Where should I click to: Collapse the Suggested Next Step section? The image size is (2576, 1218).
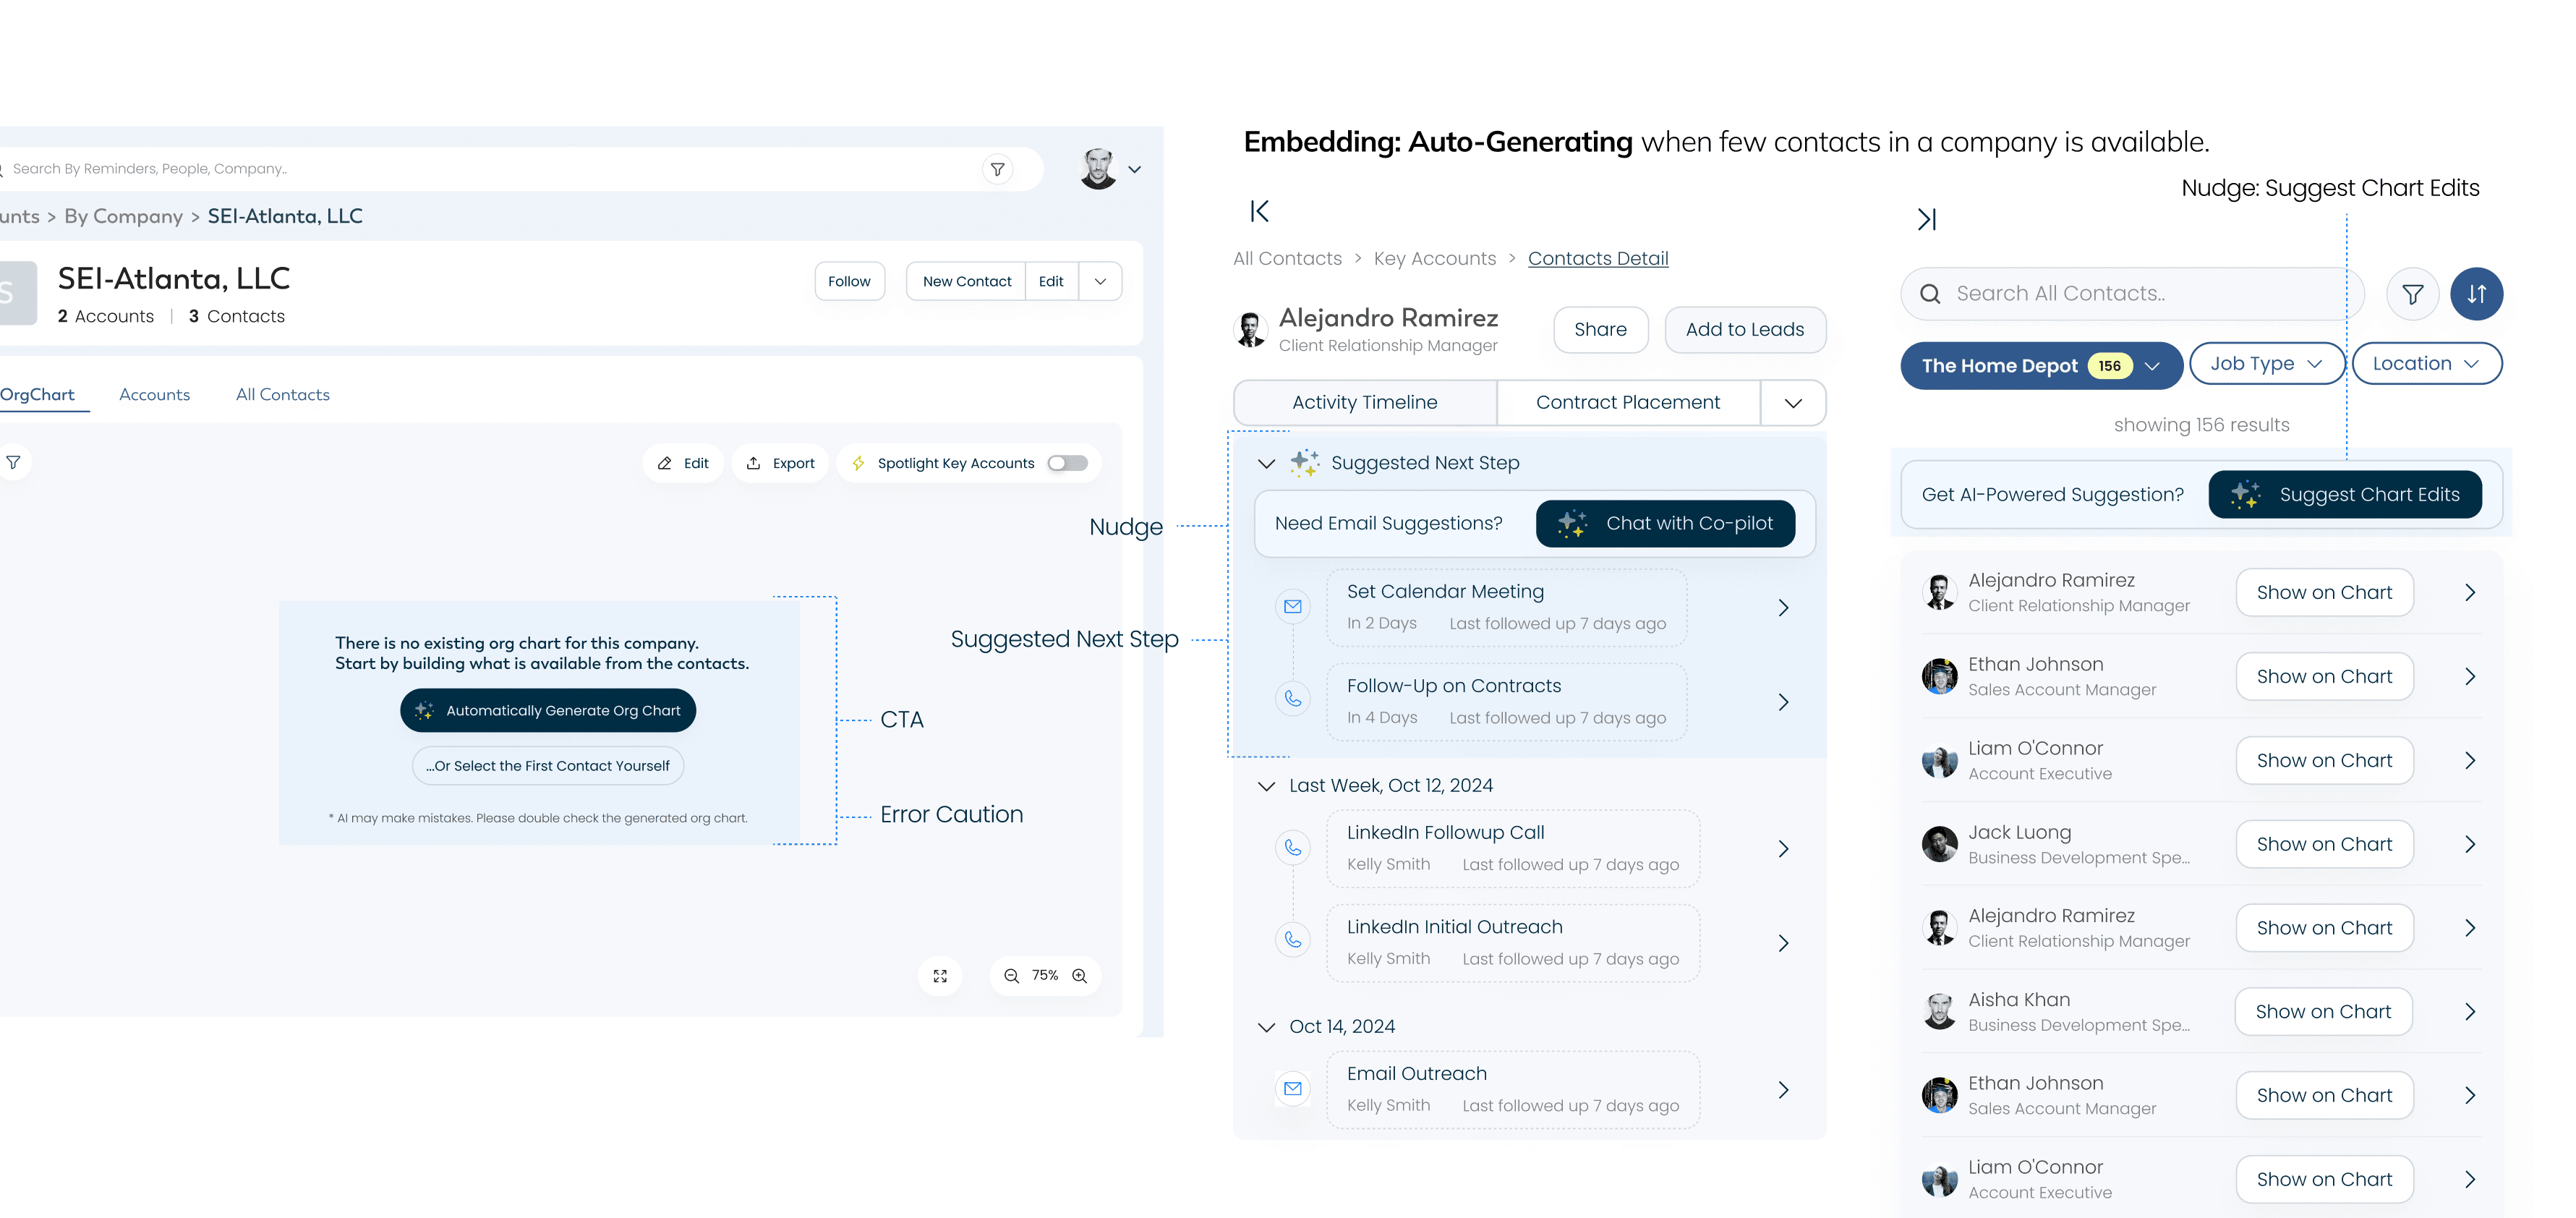1266,463
